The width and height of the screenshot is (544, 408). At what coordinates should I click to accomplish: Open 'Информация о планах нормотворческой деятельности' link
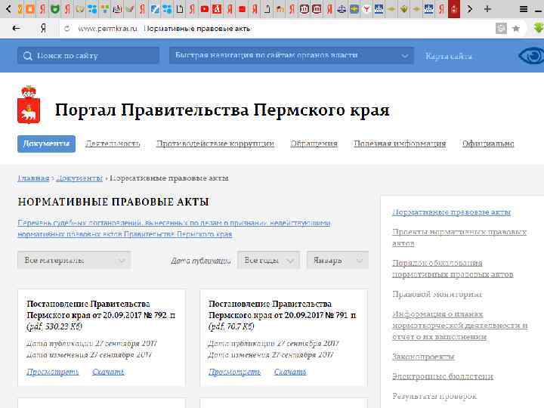click(x=460, y=326)
